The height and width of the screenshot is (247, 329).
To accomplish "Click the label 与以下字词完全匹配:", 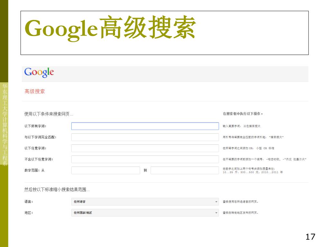I will (40, 137).
